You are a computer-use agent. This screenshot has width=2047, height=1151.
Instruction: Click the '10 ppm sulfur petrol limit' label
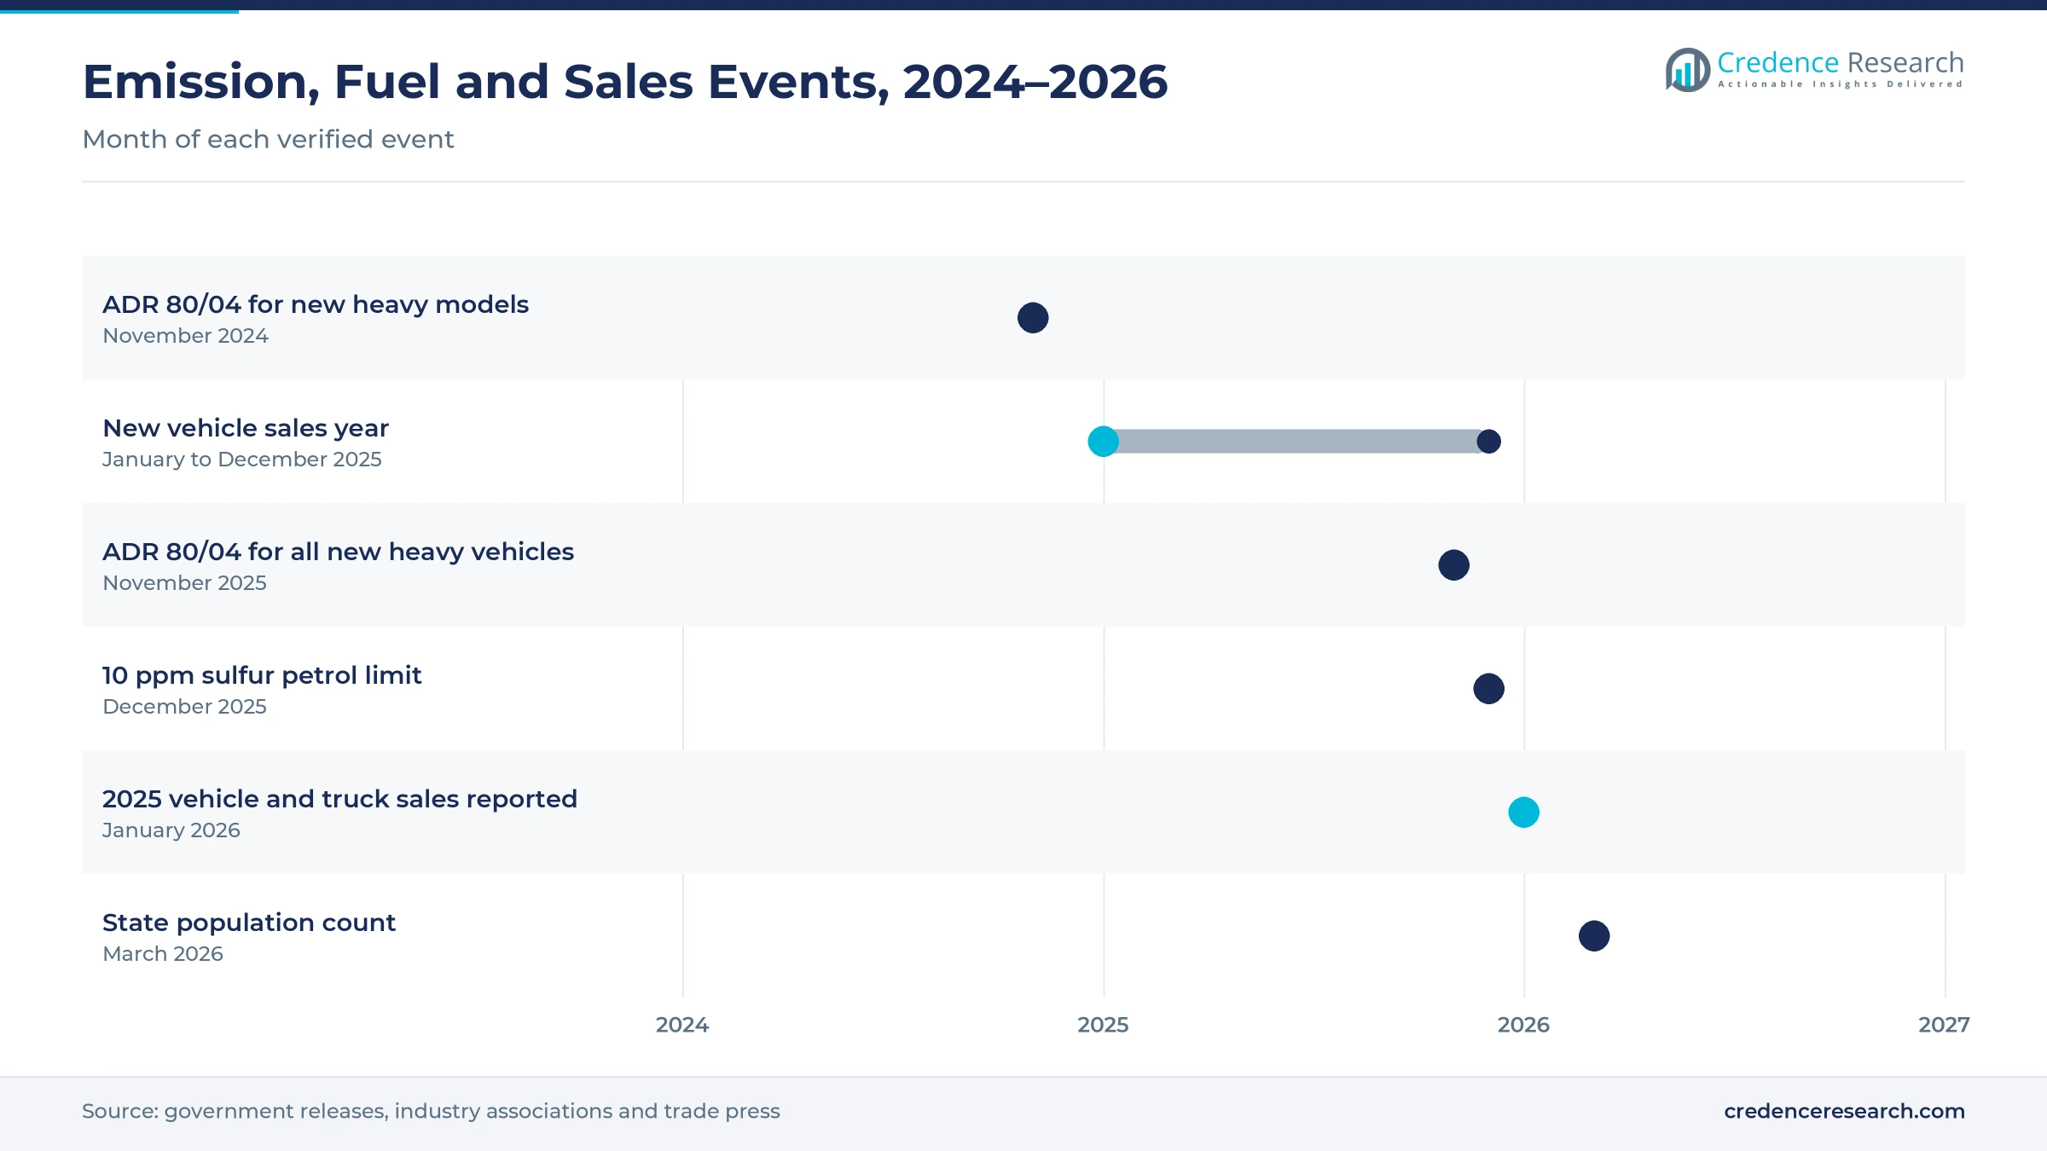pyautogui.click(x=262, y=675)
